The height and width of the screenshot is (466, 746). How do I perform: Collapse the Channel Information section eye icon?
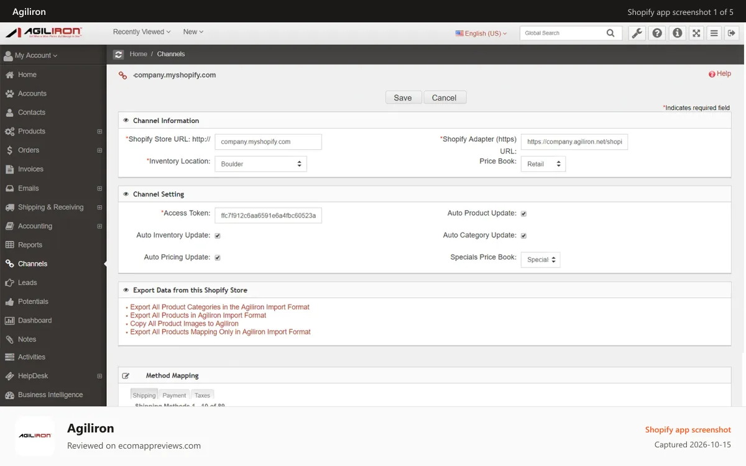pyautogui.click(x=126, y=121)
